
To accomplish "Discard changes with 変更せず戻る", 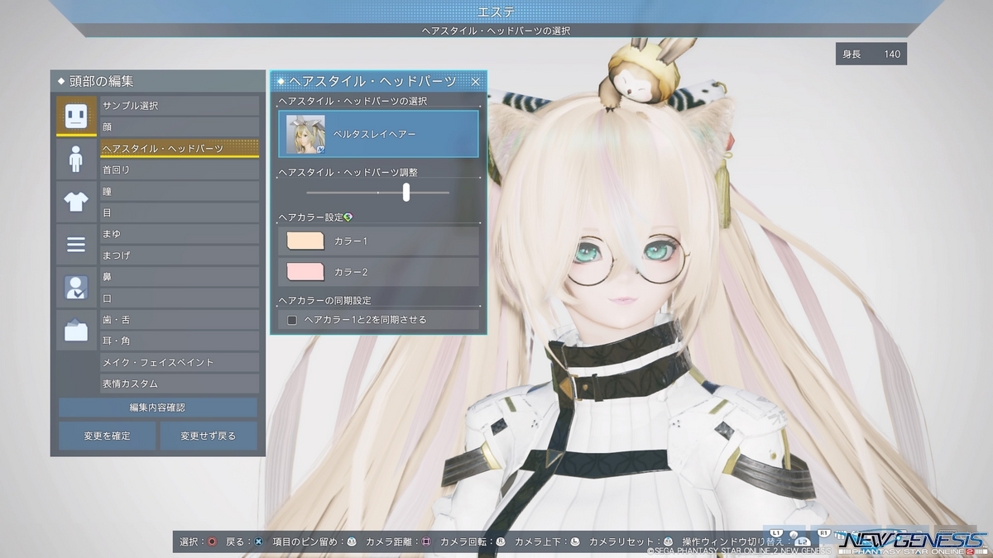I will pyautogui.click(x=209, y=436).
